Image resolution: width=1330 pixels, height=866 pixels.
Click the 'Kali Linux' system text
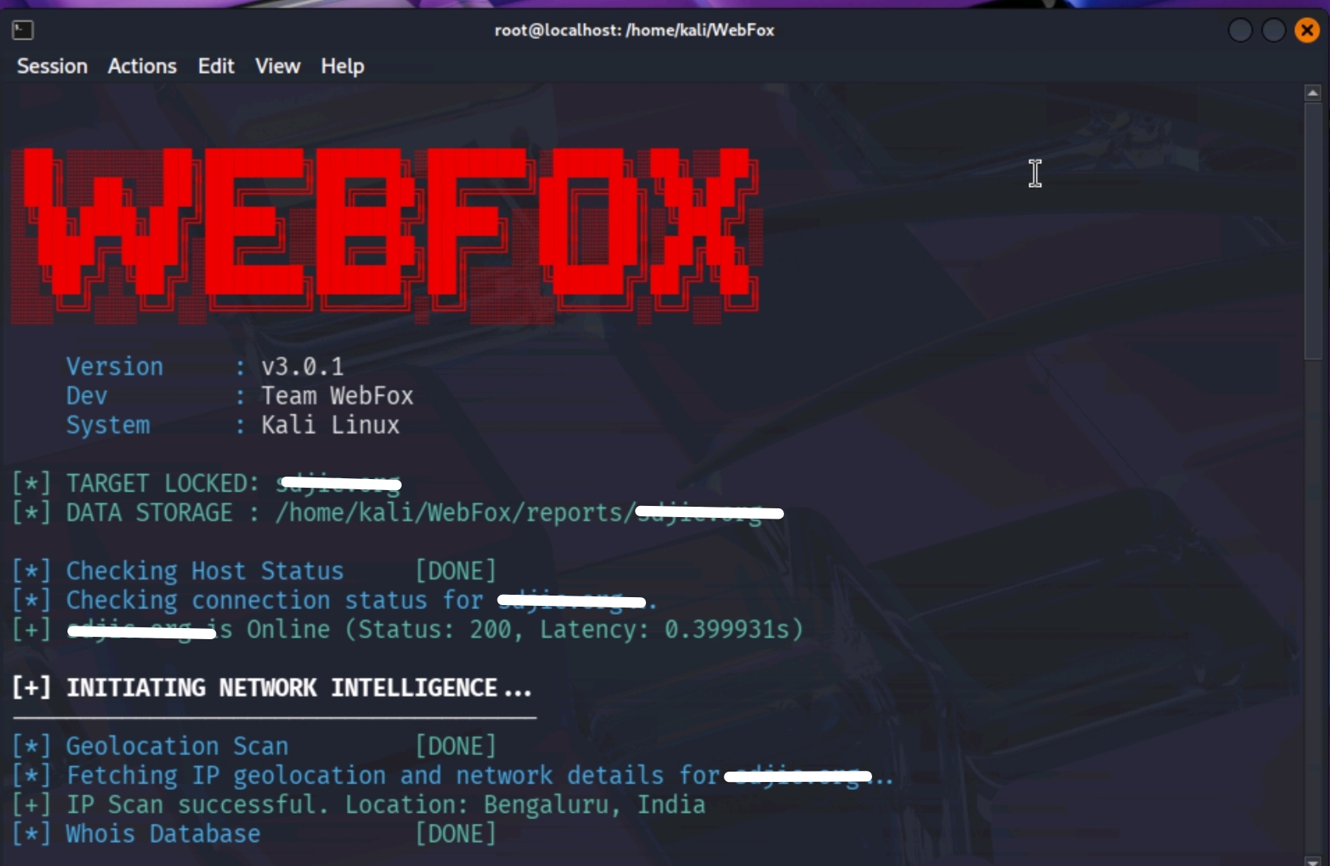click(330, 425)
